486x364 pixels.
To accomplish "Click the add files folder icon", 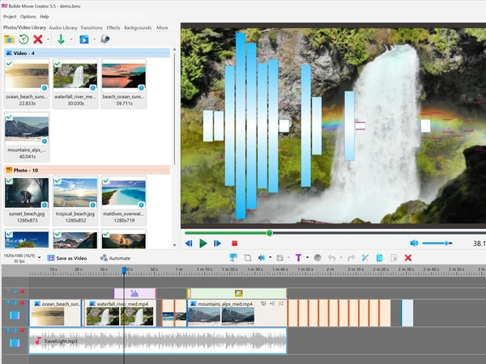I will [x=9, y=40].
